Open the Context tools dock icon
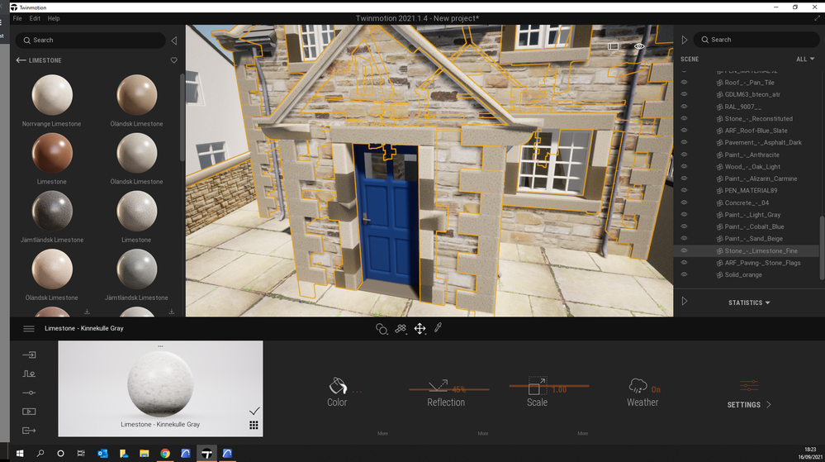The height and width of the screenshot is (462, 825). pyautogui.click(x=29, y=374)
